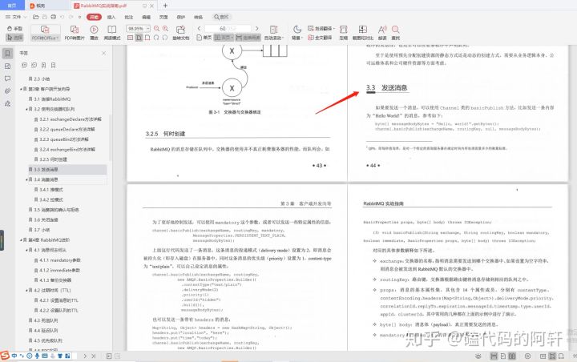Click the print icon in quick toolbar

[54, 17]
